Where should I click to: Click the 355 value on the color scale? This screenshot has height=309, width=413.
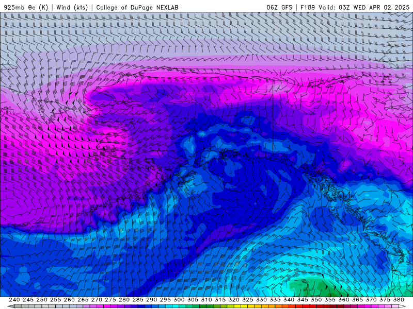[330, 300]
